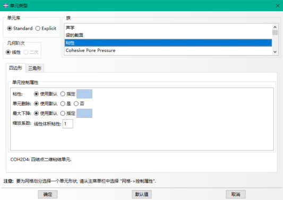Click the 粘性 value input box
The height and width of the screenshot is (200, 283).
[84, 94]
